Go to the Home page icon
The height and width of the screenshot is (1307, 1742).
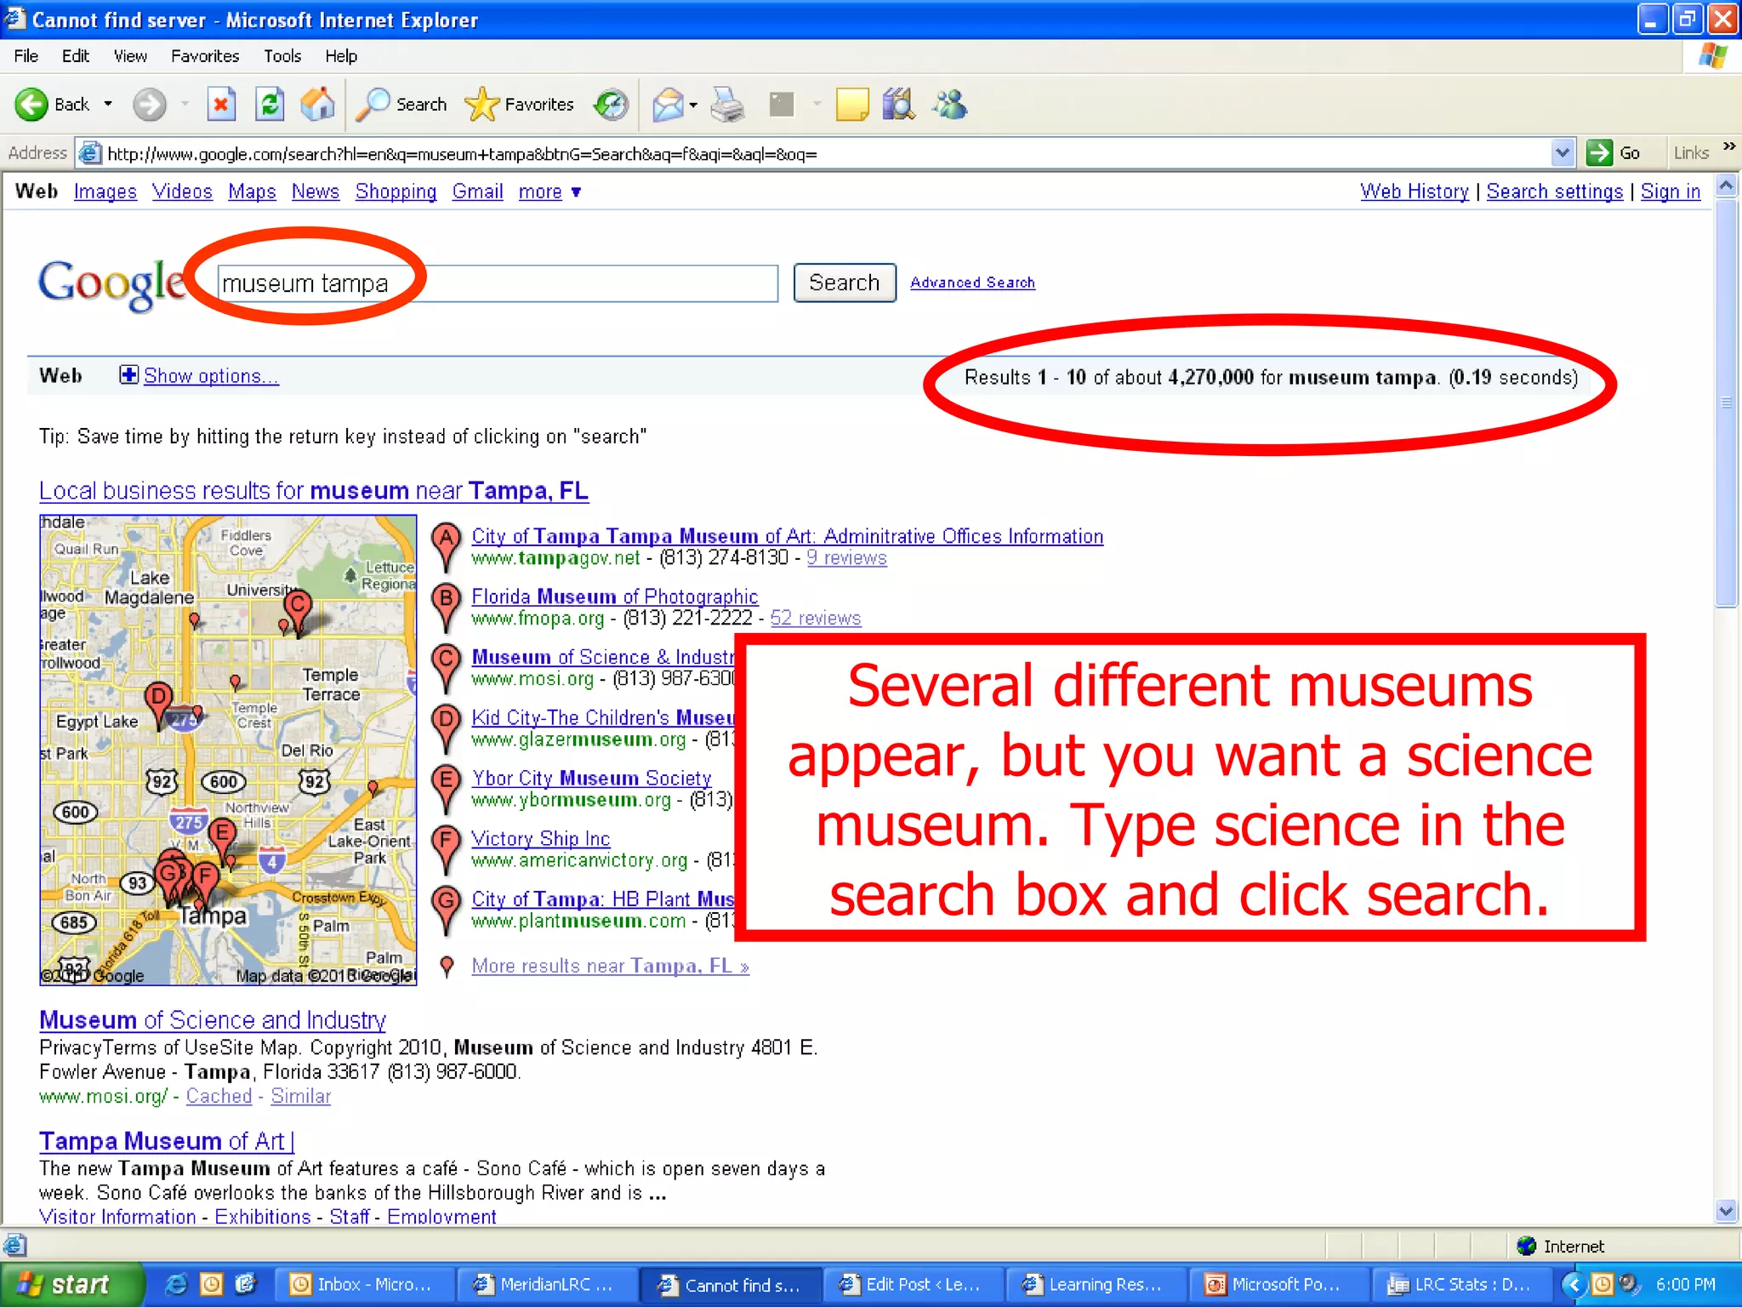(x=318, y=105)
